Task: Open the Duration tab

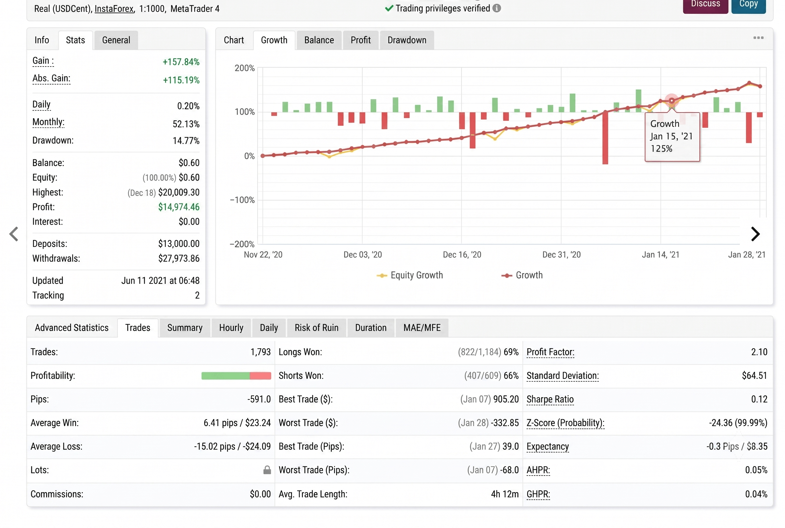Action: (x=371, y=328)
